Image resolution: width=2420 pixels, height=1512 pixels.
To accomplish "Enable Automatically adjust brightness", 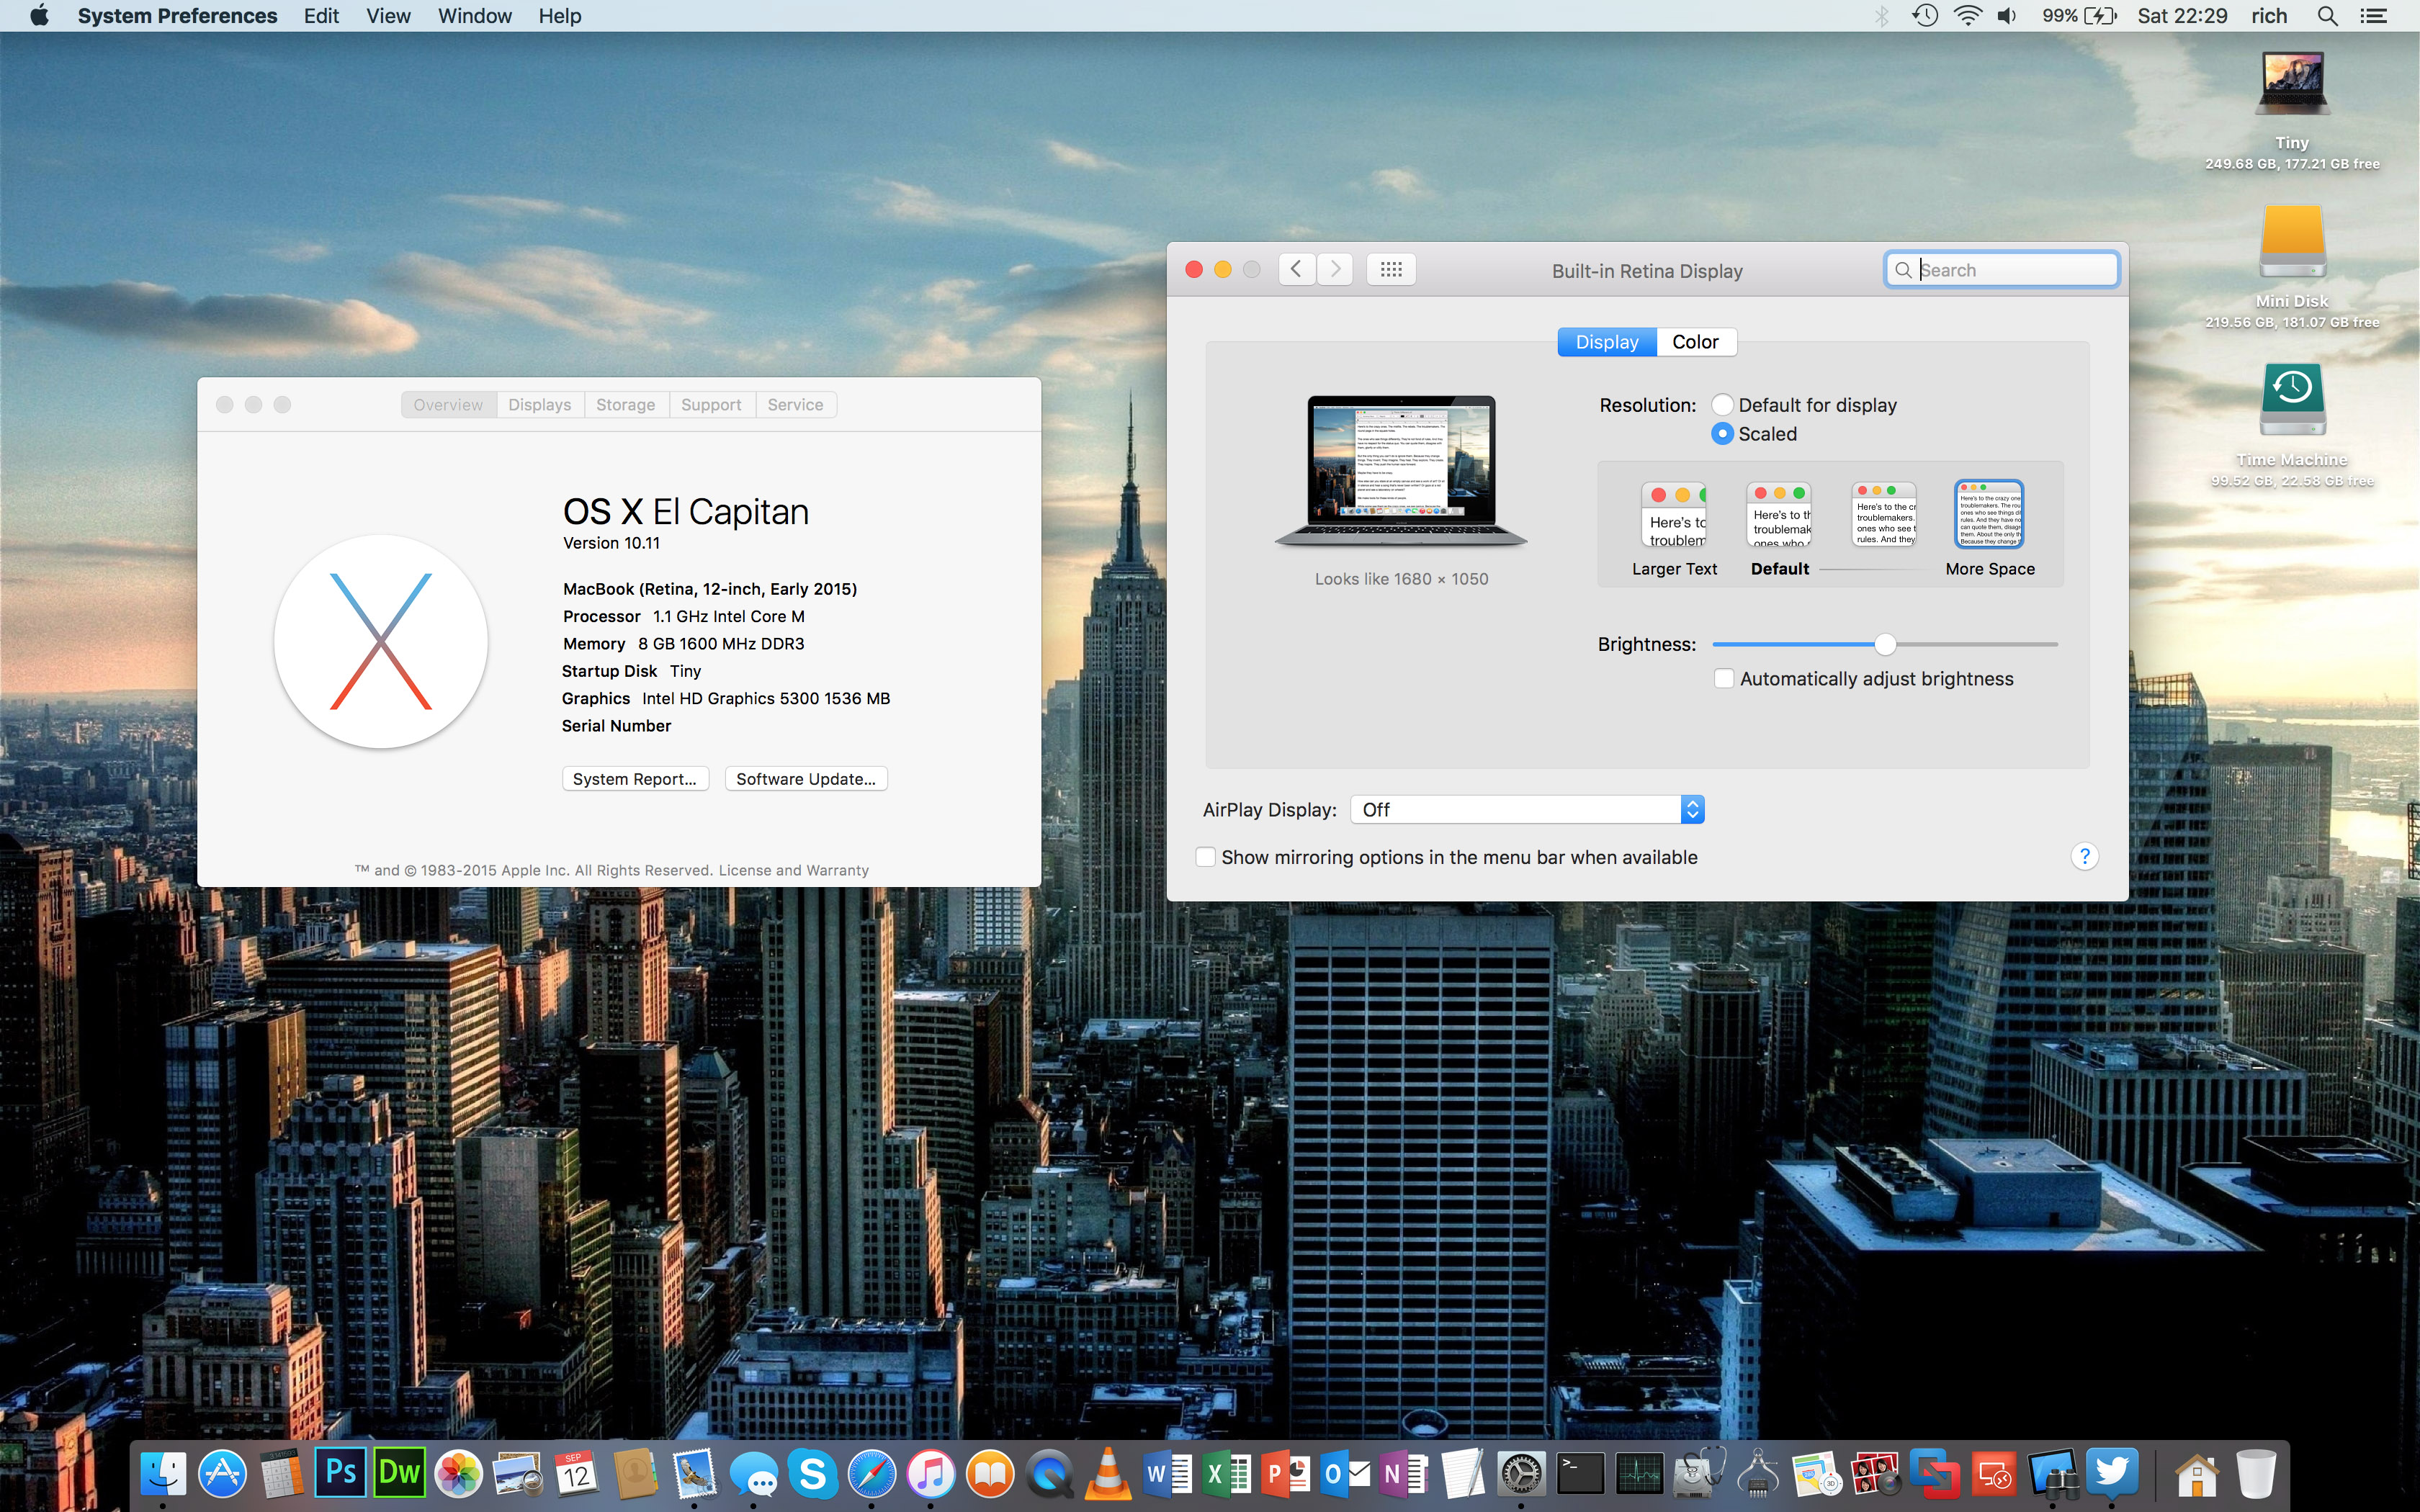I will point(1724,679).
